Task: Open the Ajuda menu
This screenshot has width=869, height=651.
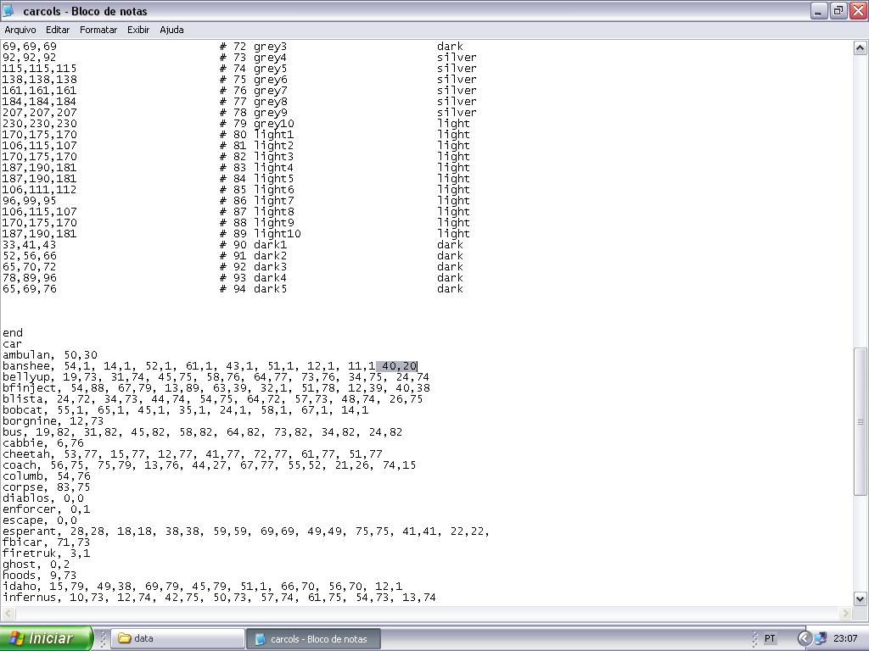Action: tap(171, 30)
